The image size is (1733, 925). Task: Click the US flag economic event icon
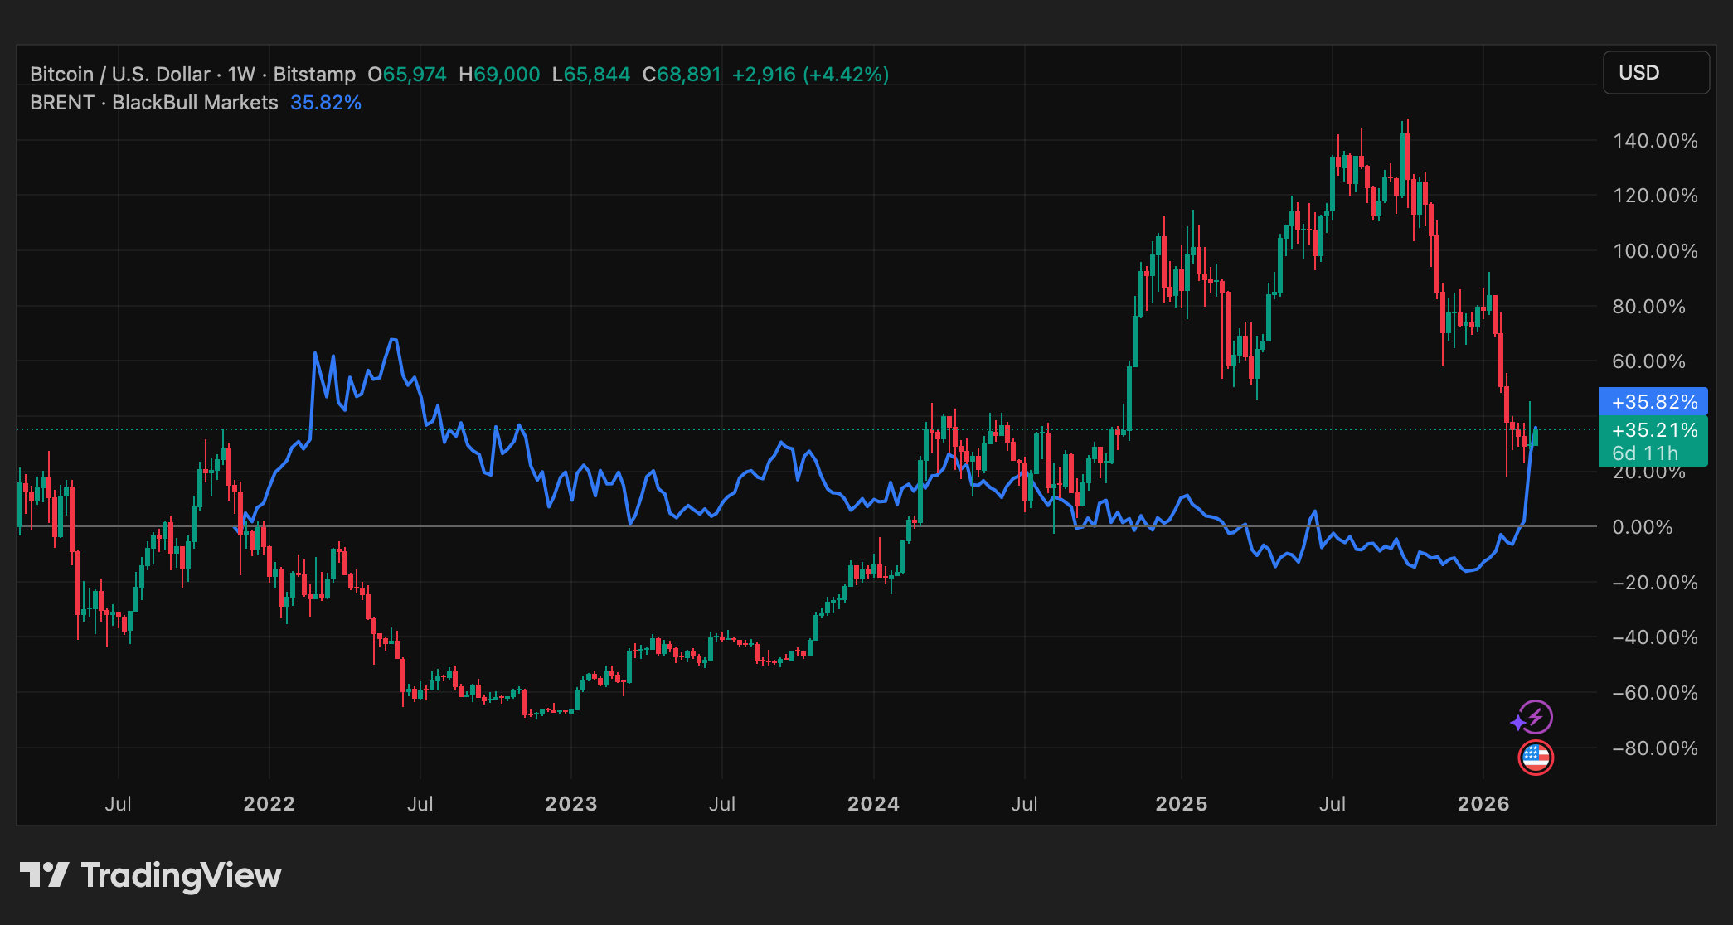pos(1535,757)
